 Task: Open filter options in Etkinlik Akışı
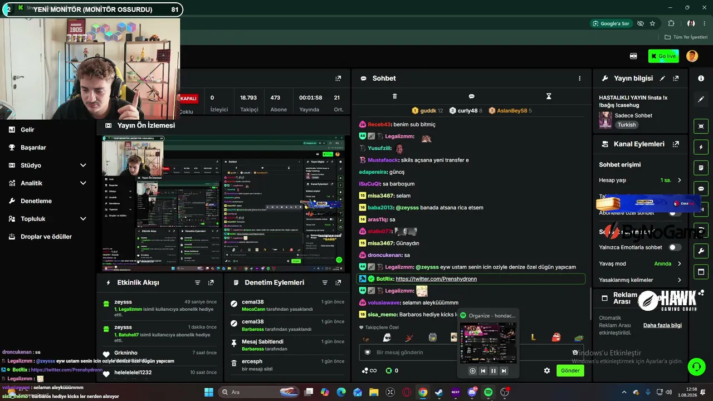click(197, 283)
